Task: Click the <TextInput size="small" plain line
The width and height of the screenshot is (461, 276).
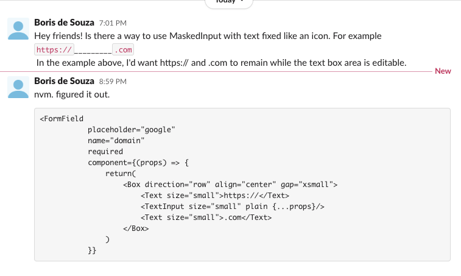Action: (232, 207)
